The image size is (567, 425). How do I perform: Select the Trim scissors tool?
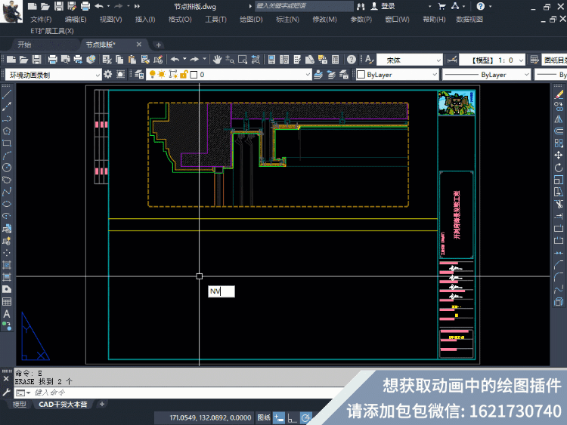(559, 205)
